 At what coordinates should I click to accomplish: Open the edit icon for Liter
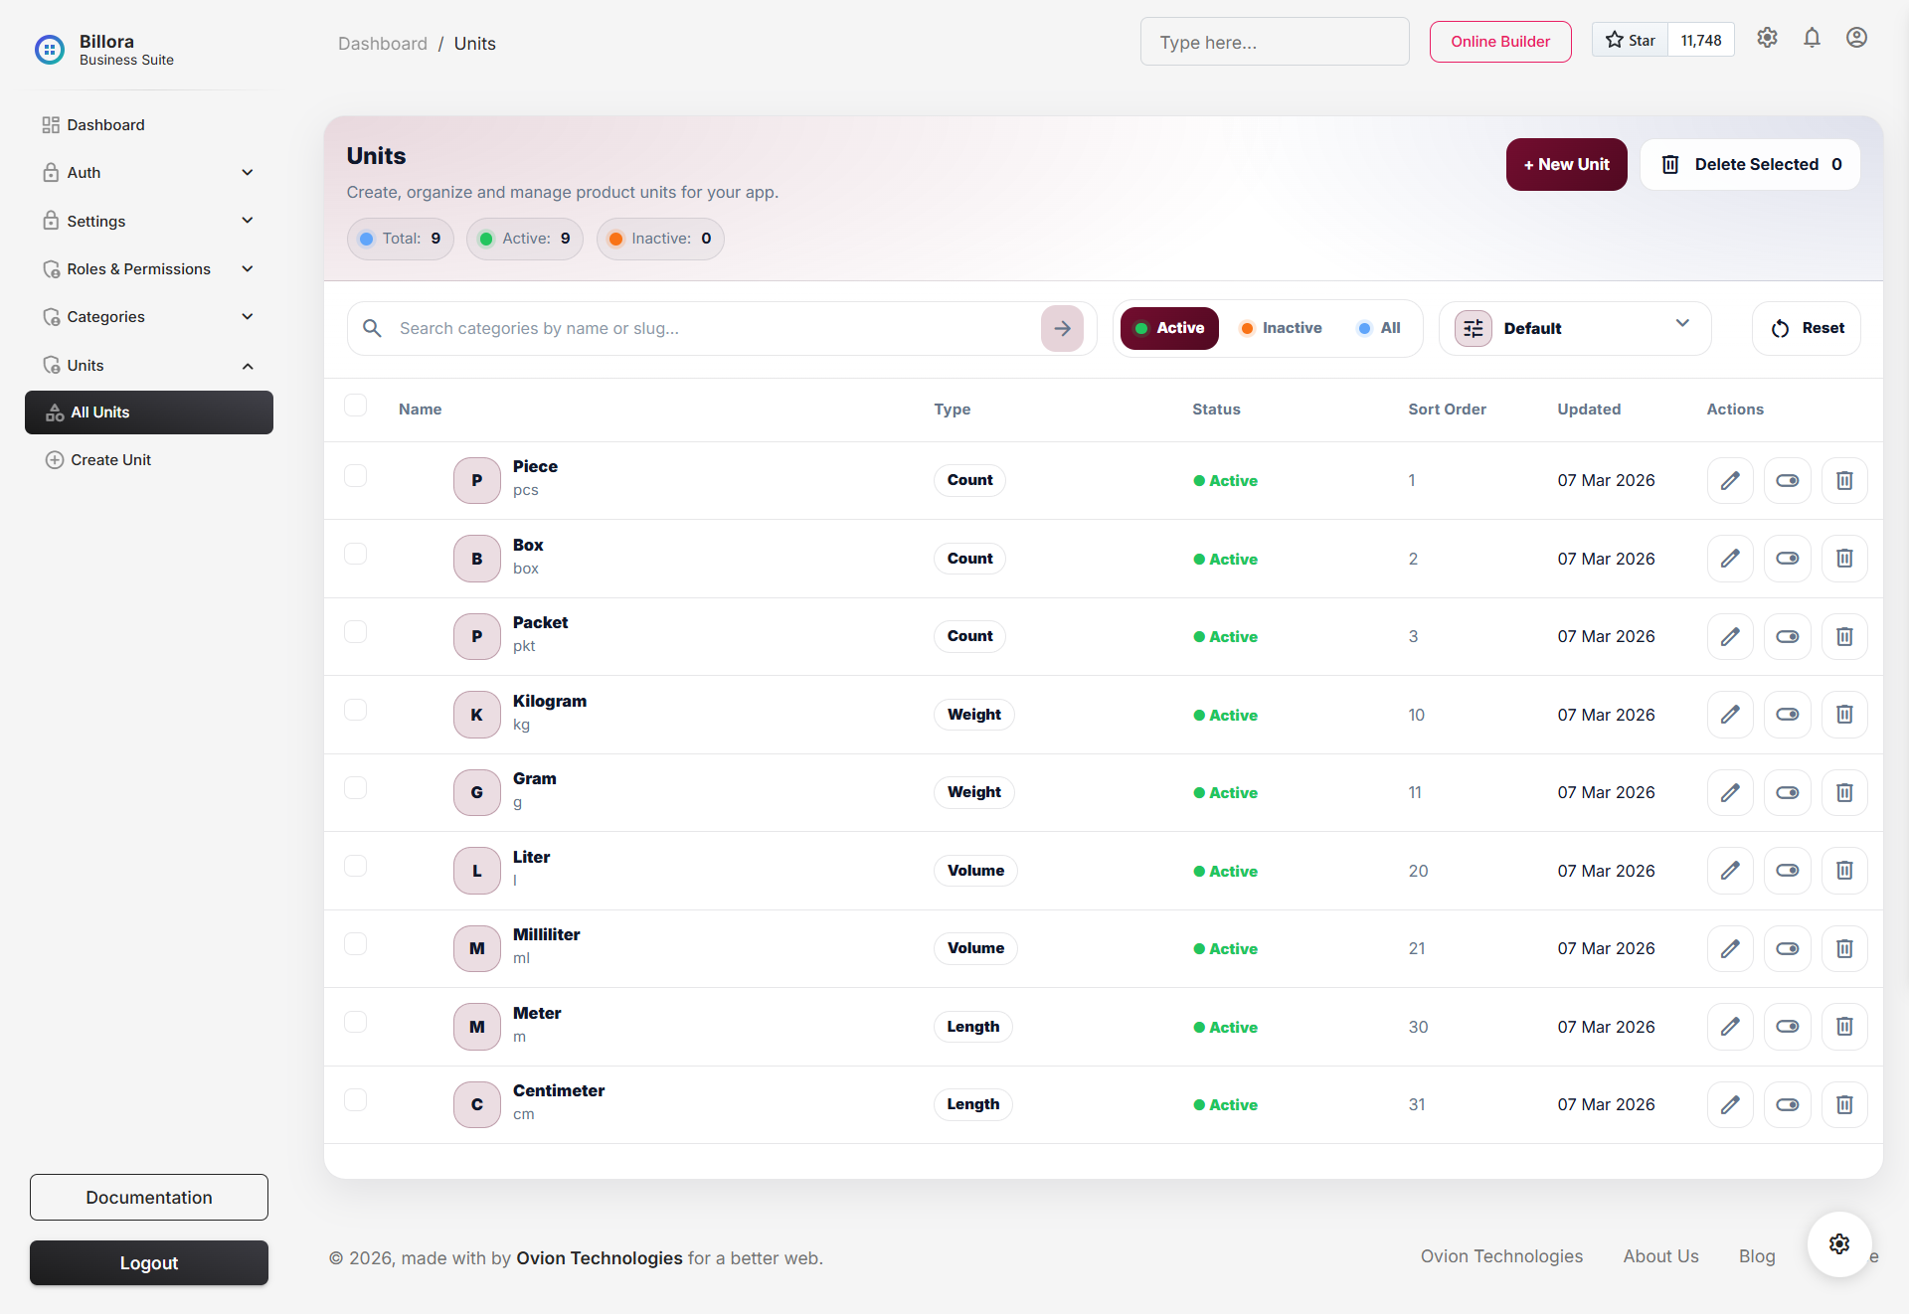[1729, 870]
